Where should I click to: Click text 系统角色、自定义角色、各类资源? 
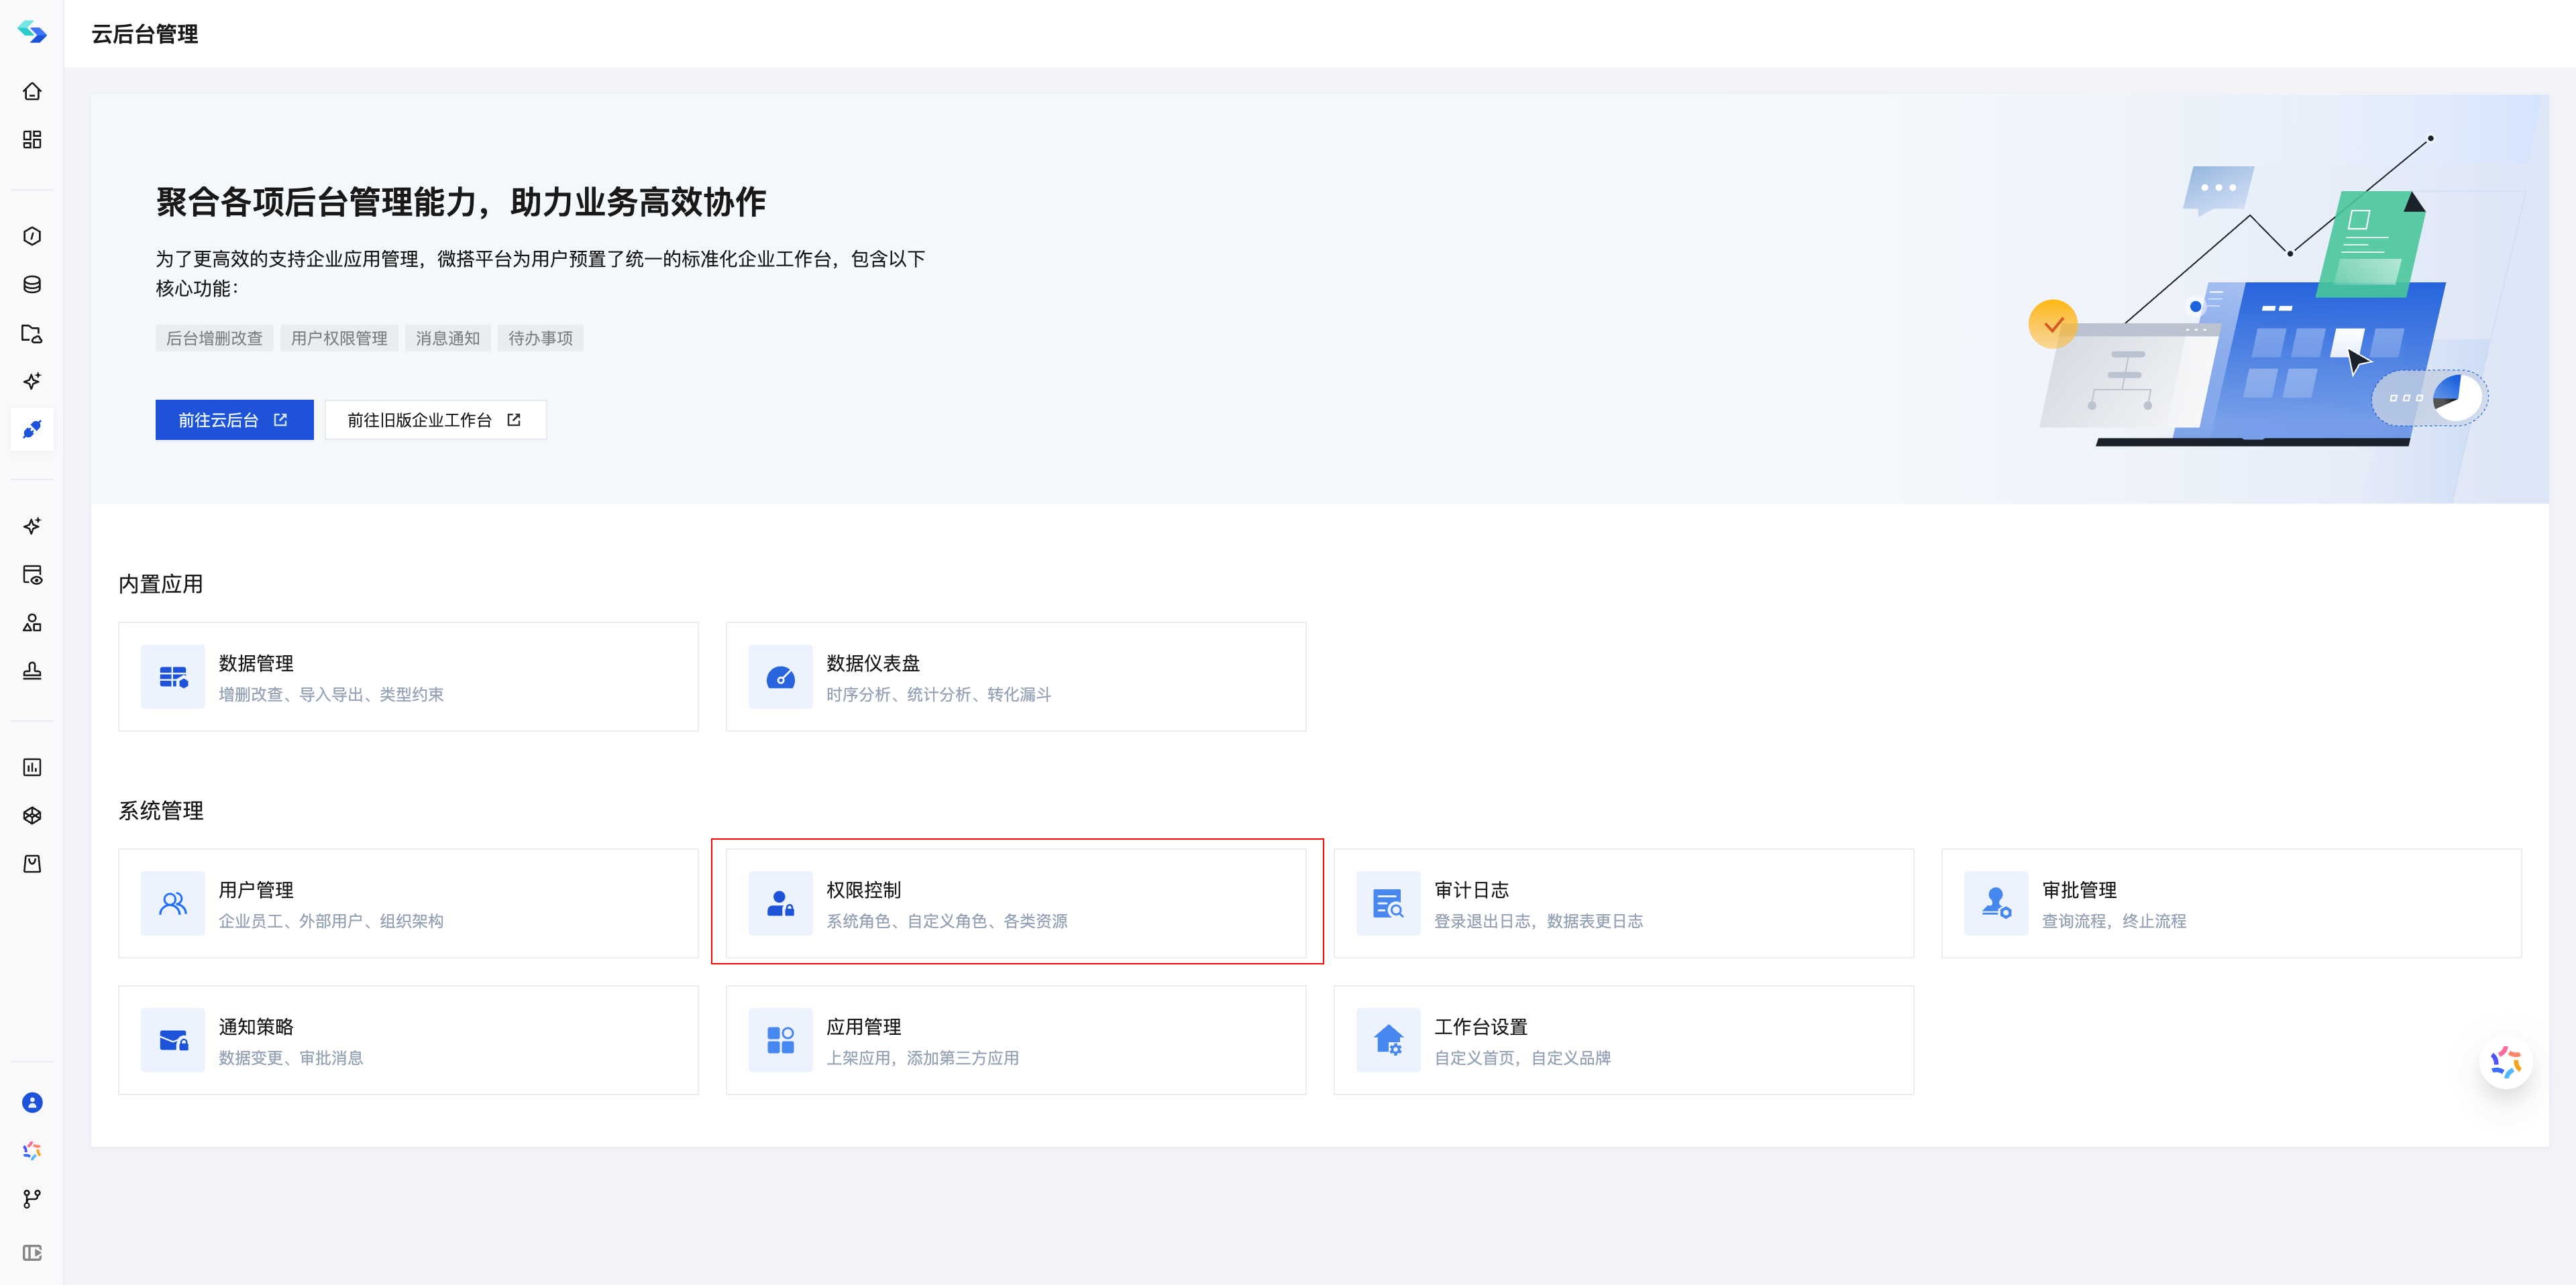pyautogui.click(x=946, y=921)
